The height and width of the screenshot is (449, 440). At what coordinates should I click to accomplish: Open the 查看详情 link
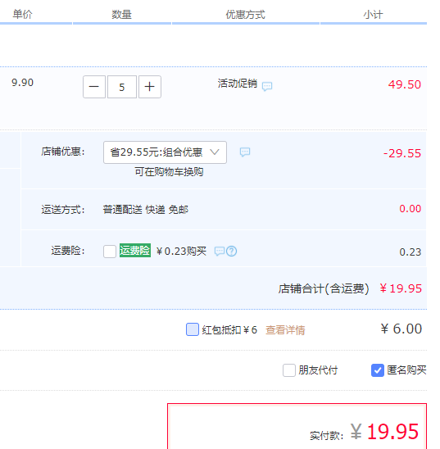tap(285, 330)
